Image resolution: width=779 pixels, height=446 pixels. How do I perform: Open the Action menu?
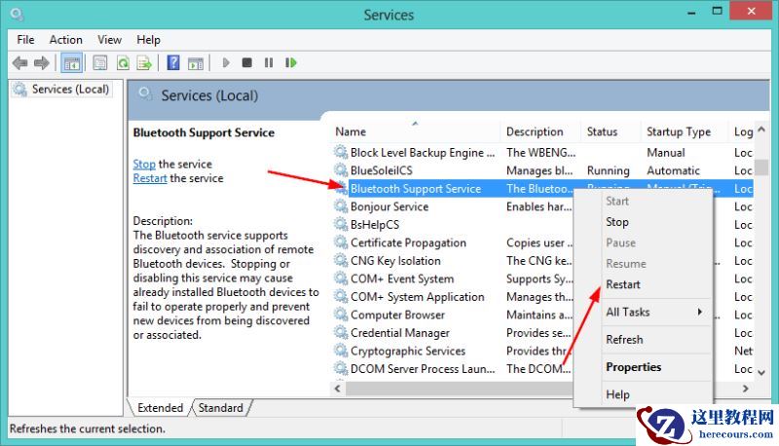65,40
